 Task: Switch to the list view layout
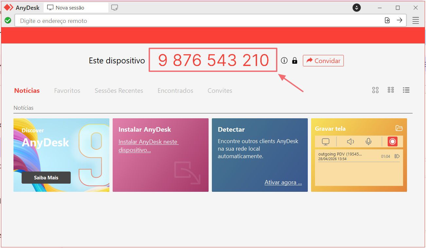click(x=406, y=90)
